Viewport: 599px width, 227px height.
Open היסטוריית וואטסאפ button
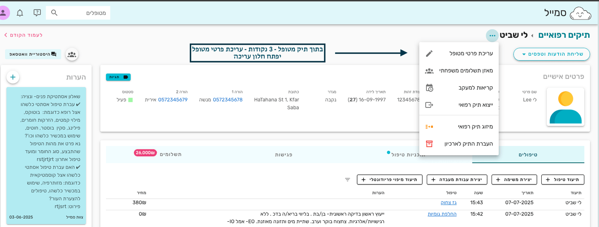[33, 54]
